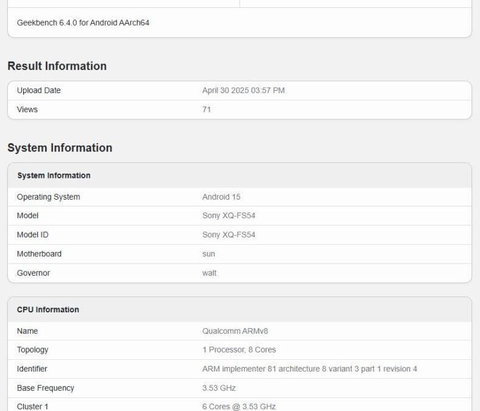Click the Base Frequency 3.53 GHz value
The width and height of the screenshot is (480, 411).
pyautogui.click(x=219, y=388)
